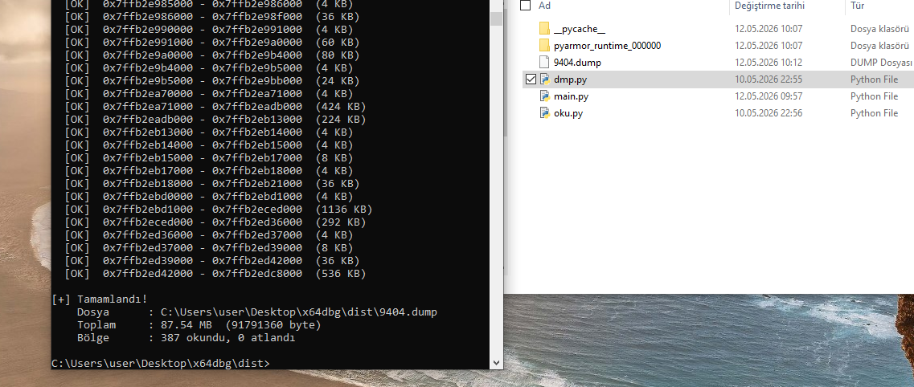This screenshot has width=914, height=387.
Task: Click the console command prompt line
Action: 161,363
